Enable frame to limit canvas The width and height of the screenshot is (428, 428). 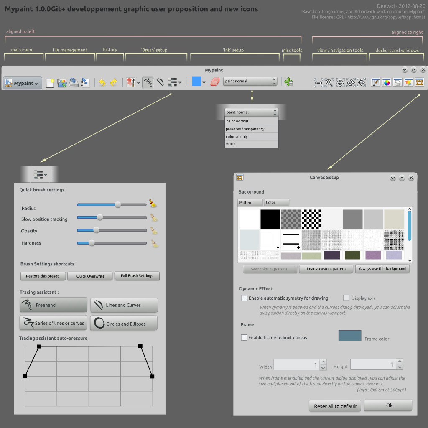point(244,338)
